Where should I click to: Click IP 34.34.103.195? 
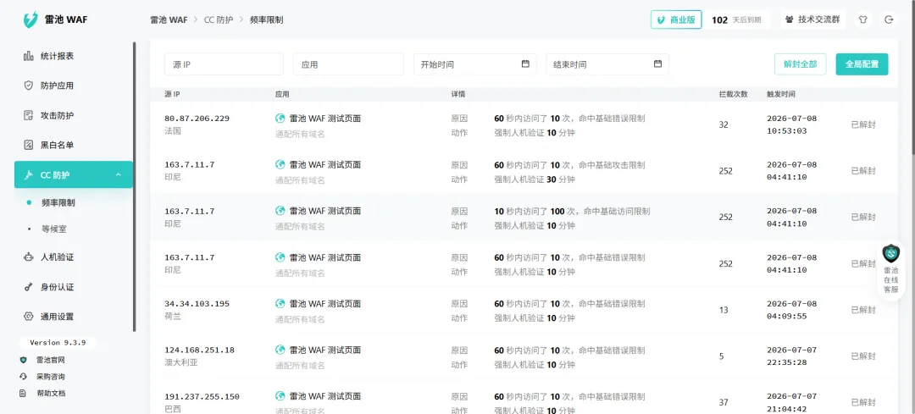(197, 304)
